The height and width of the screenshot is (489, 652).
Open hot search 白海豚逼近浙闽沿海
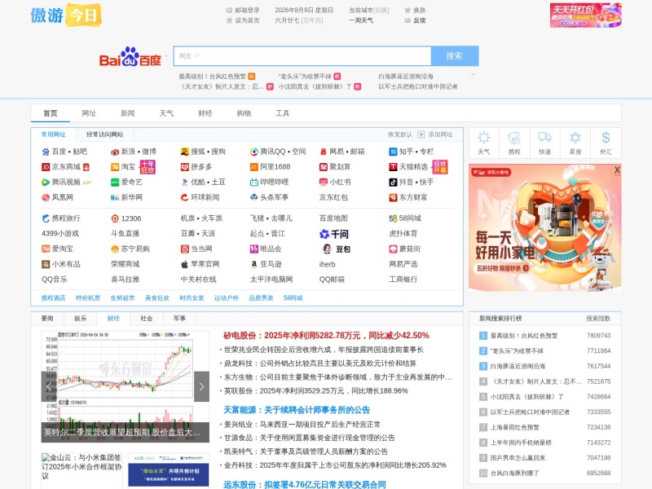pyautogui.click(x=406, y=77)
